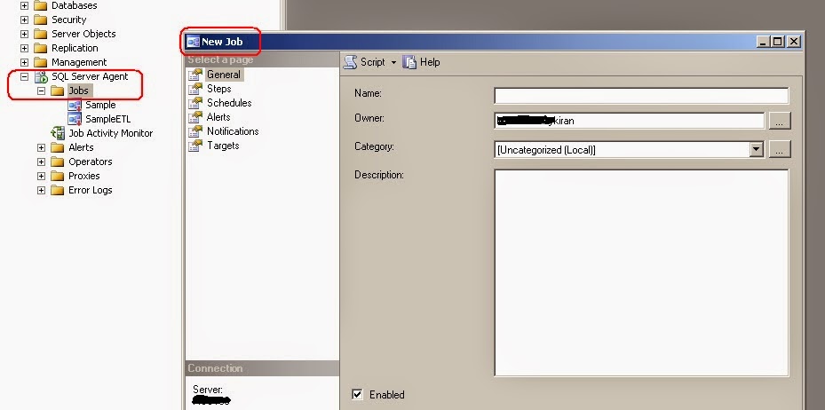Viewport: 825px width, 410px height.
Task: Switch to the Steps page
Action: point(218,89)
